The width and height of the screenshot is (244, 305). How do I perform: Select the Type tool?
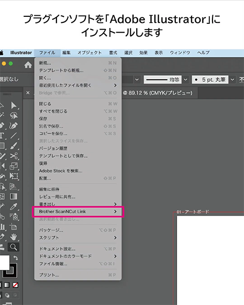[x=2, y=136]
